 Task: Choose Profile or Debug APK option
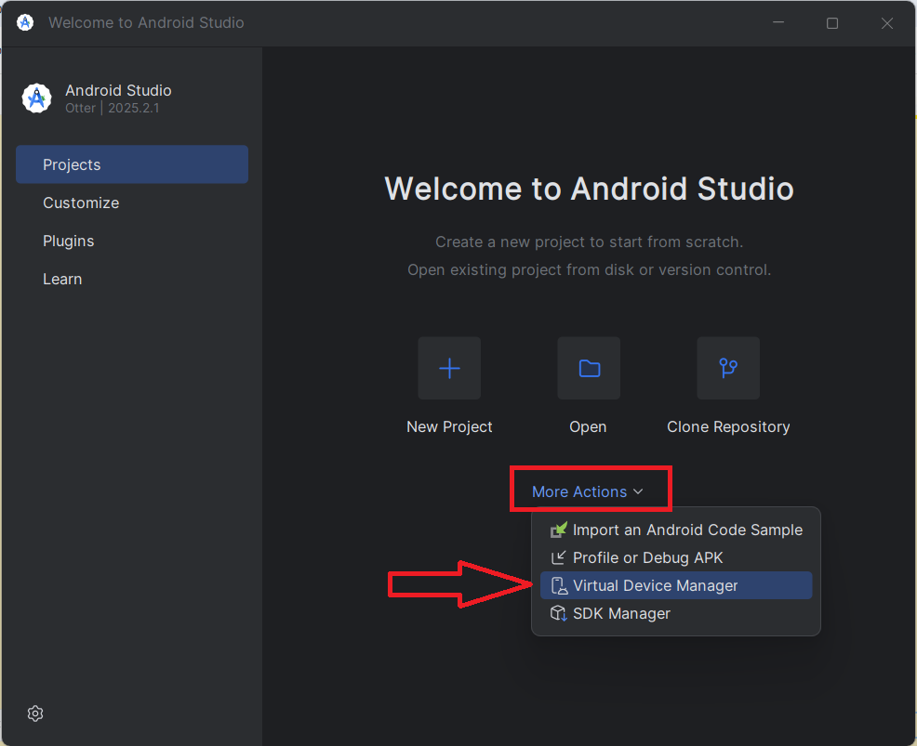click(x=647, y=557)
